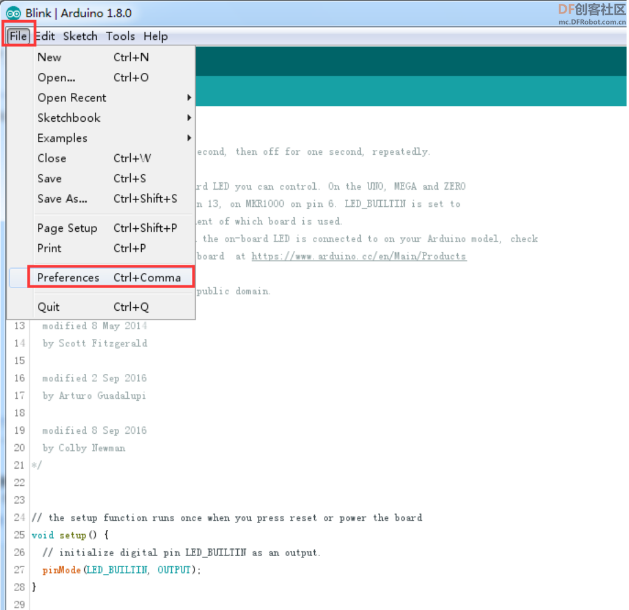The height and width of the screenshot is (610, 629).
Task: Select Open... in the File menu
Action: tap(101, 78)
